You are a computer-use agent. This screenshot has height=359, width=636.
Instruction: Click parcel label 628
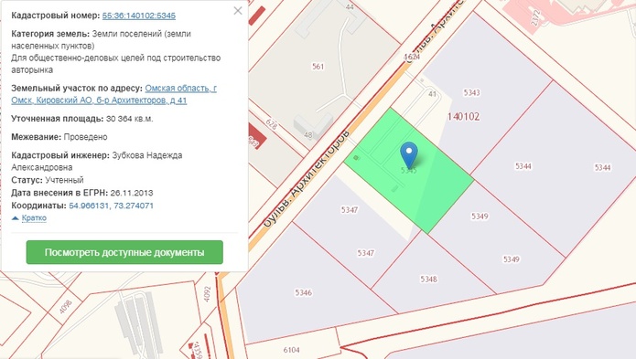click(x=272, y=124)
